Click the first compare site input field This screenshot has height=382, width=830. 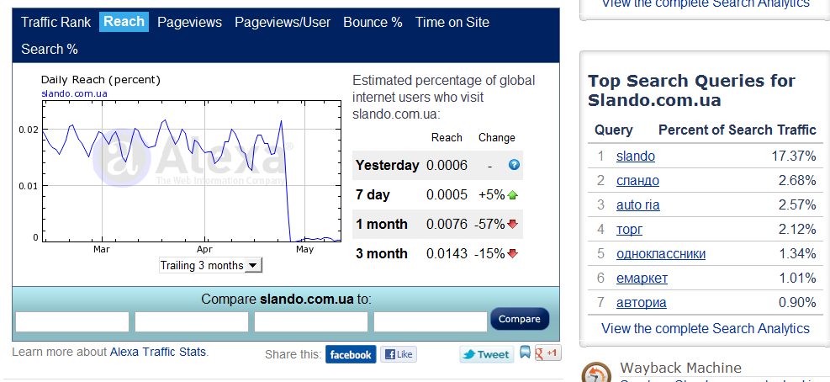[x=72, y=321]
